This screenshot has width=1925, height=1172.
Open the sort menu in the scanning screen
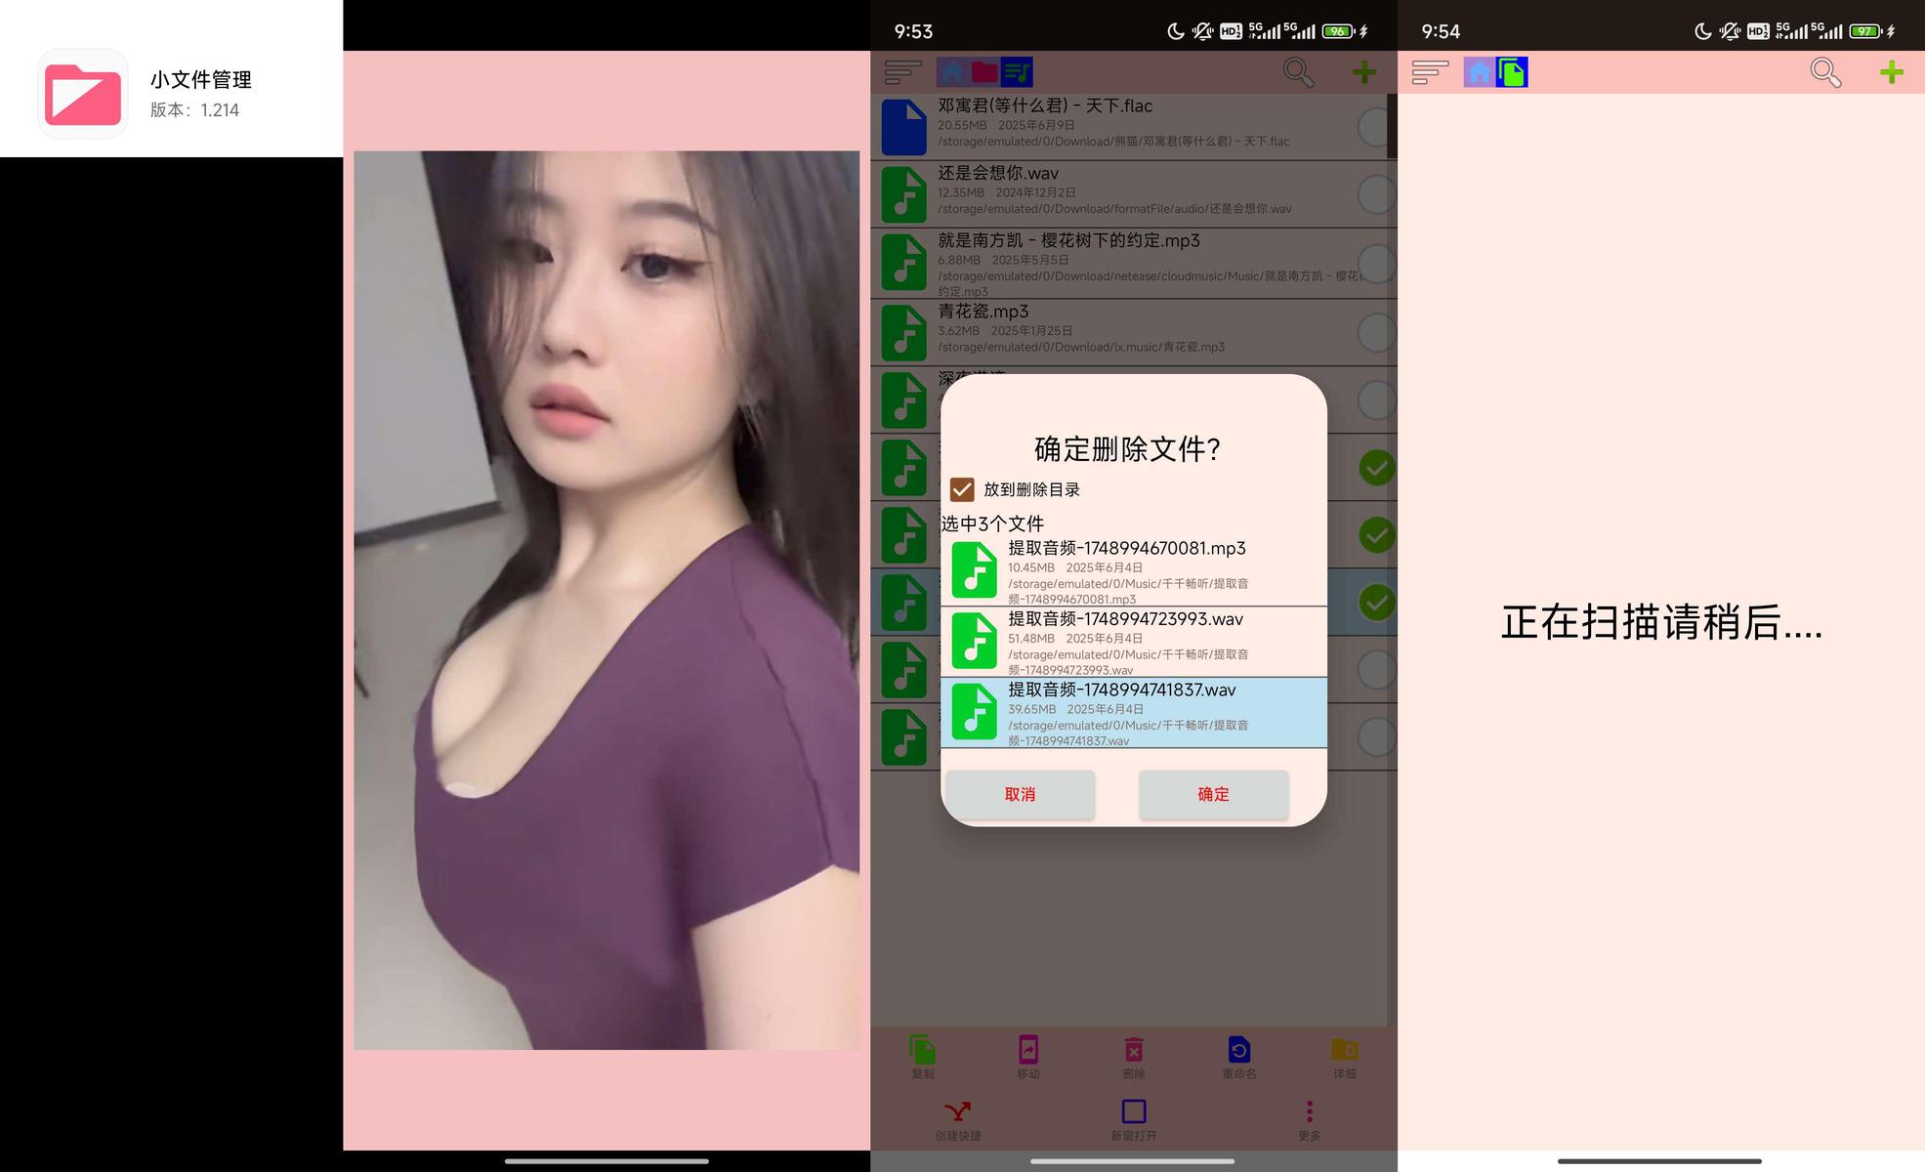[1430, 72]
